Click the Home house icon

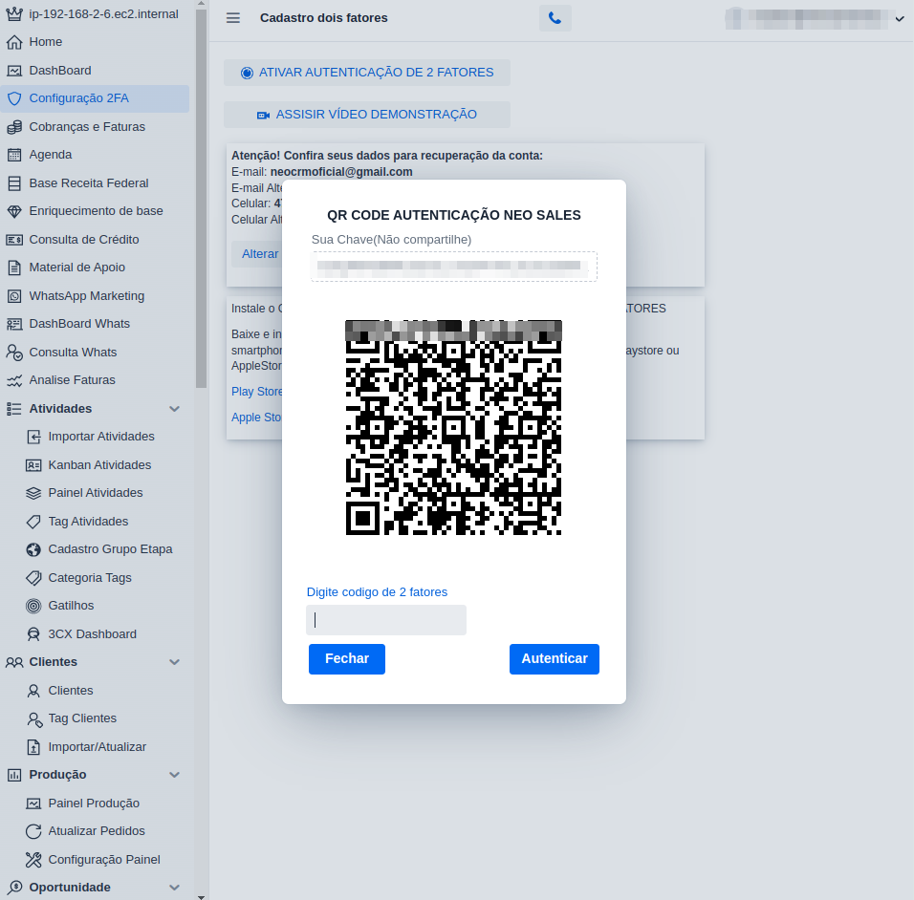pyautogui.click(x=14, y=42)
